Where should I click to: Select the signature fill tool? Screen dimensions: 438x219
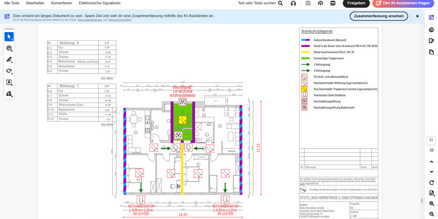pos(9,94)
